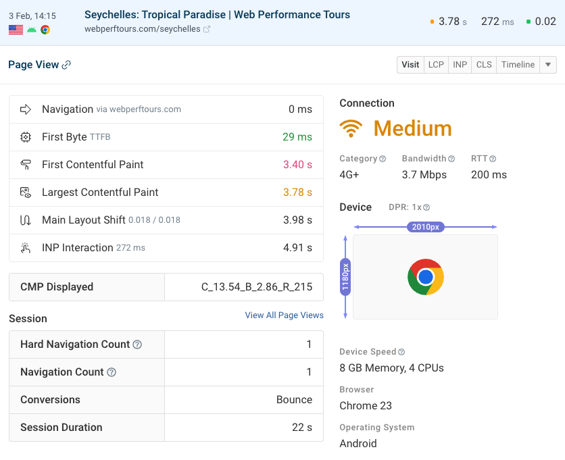Click the DPR help icon
Viewport: 565px width, 460px height.
(x=426, y=207)
